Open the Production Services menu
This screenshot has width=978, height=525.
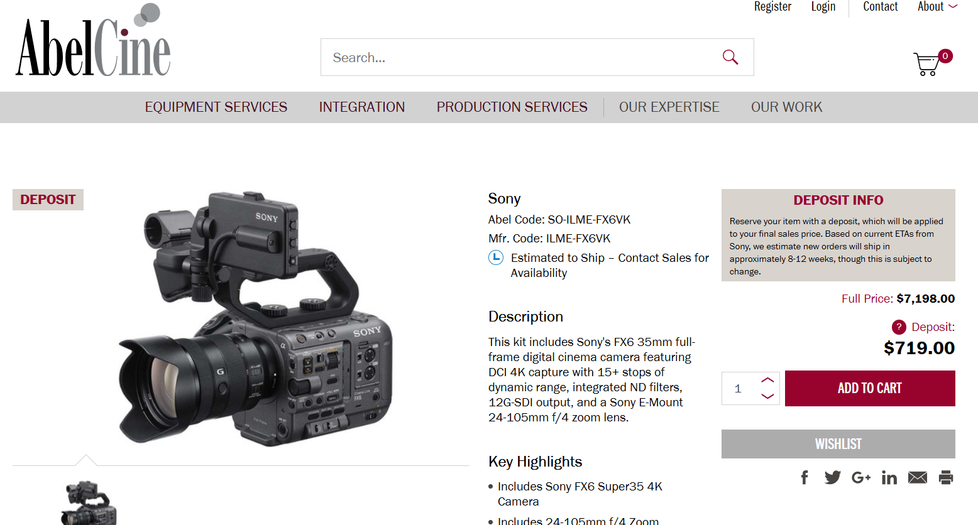[x=512, y=107]
